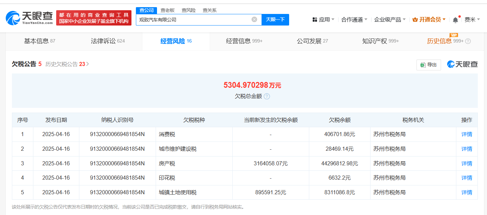Open 详情 link for 消费税 row
This screenshot has width=487, height=215.
467,134
